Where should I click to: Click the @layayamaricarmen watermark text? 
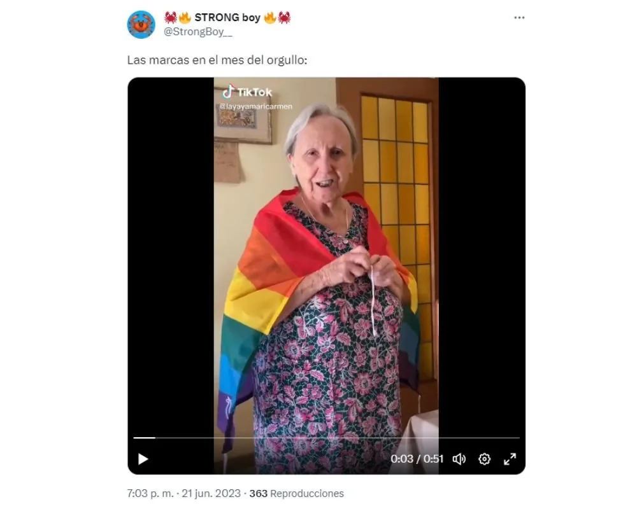[256, 106]
